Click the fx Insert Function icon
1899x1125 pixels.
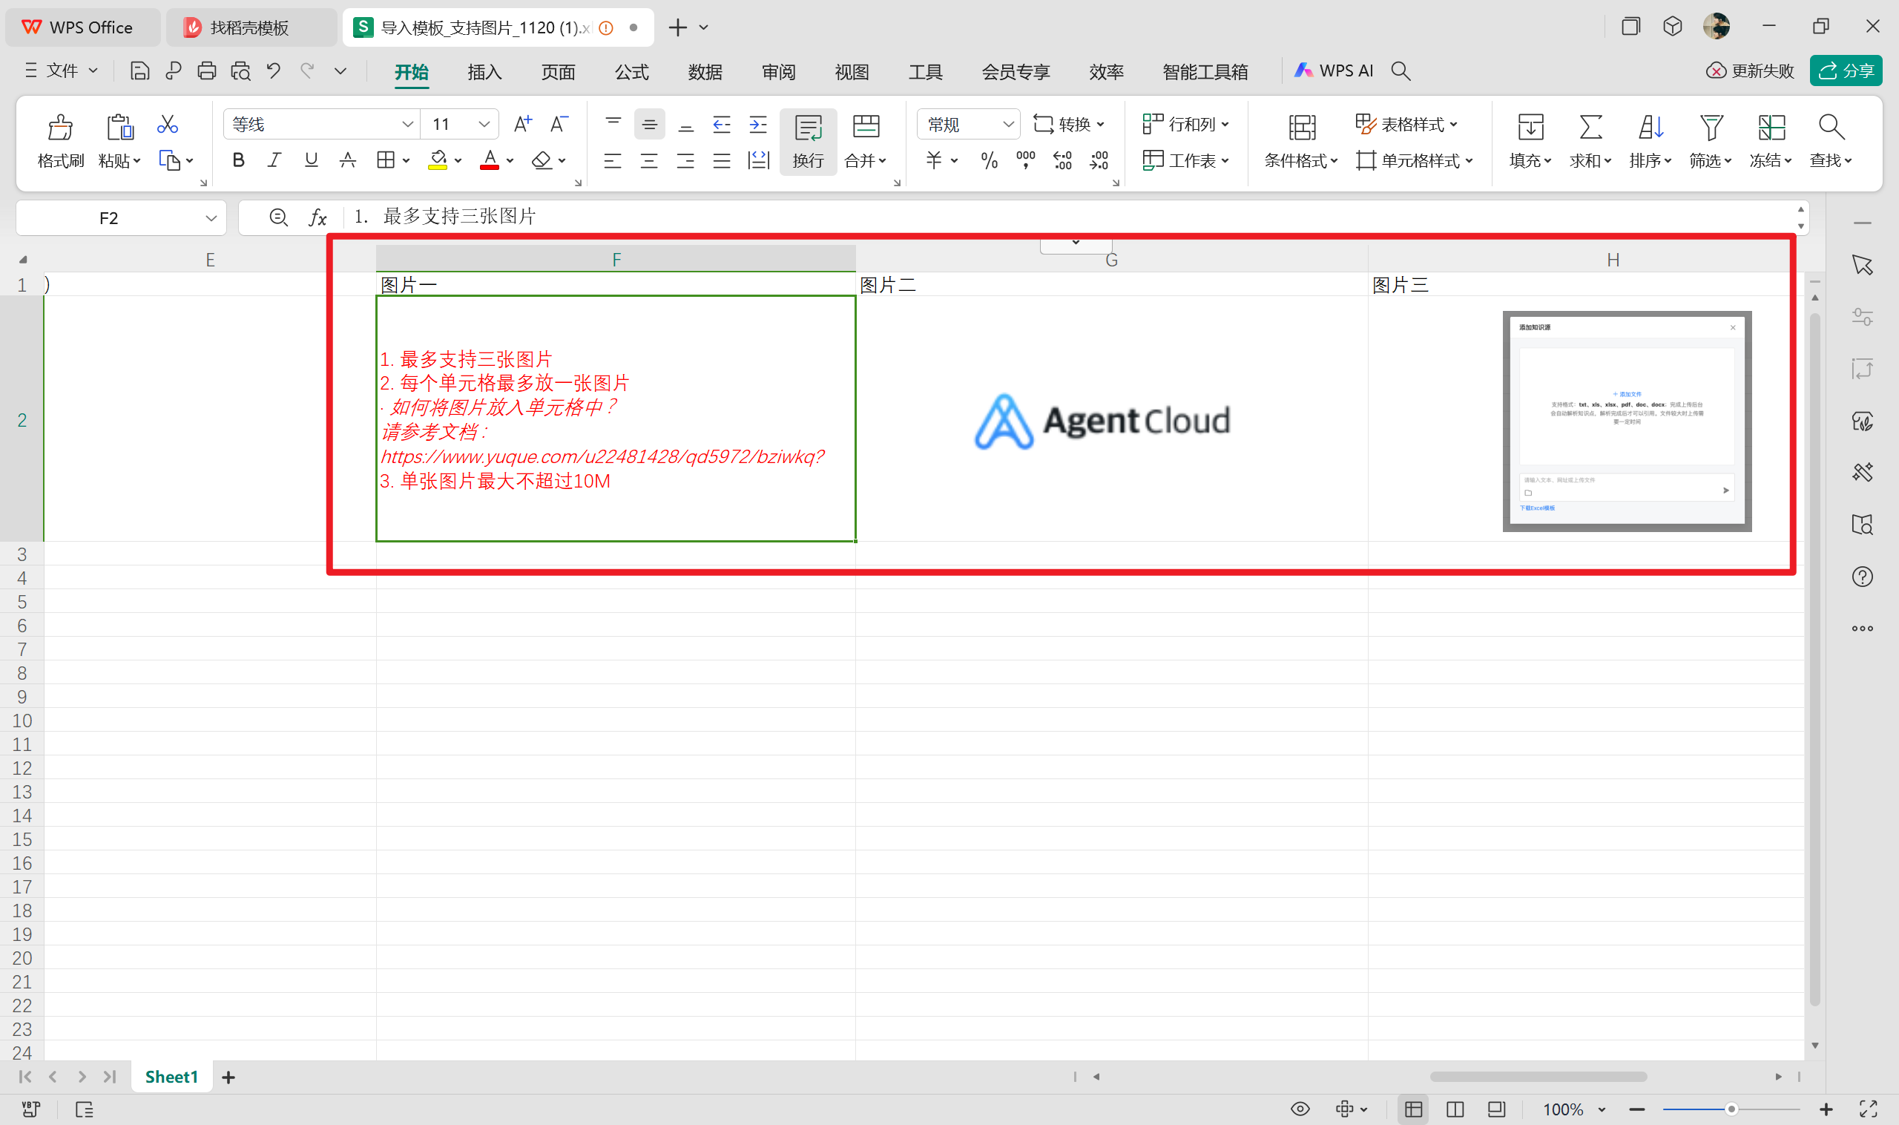317,218
